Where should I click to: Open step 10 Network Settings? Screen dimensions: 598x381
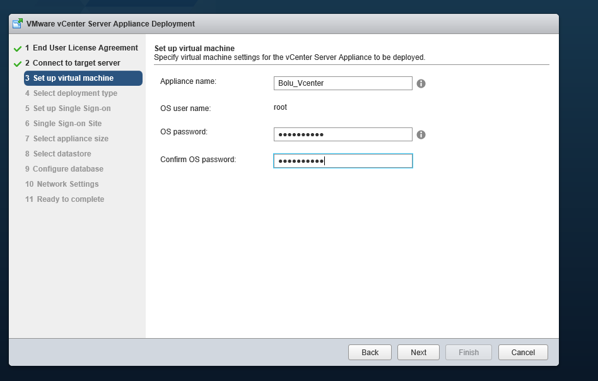point(62,184)
